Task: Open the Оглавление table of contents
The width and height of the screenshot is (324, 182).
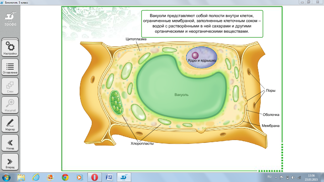Action: [x=10, y=67]
